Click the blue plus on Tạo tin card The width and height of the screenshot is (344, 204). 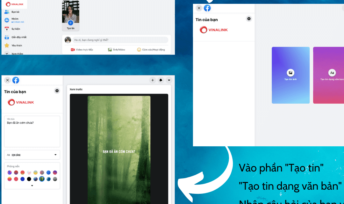70,23
